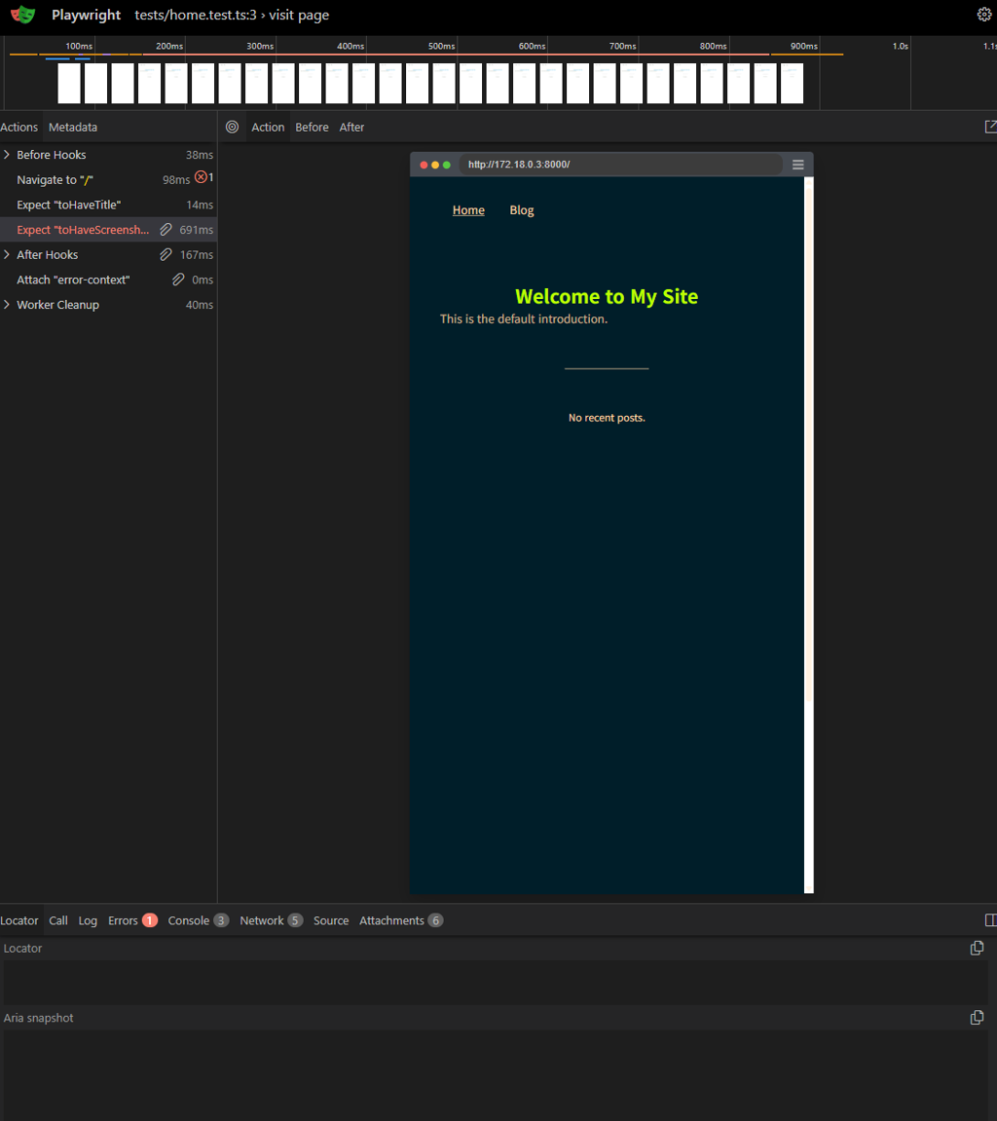Click the pick locator target icon

coord(232,127)
